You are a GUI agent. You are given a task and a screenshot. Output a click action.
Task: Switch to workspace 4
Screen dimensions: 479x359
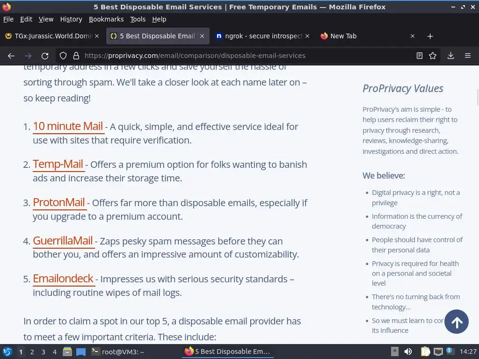55,352
